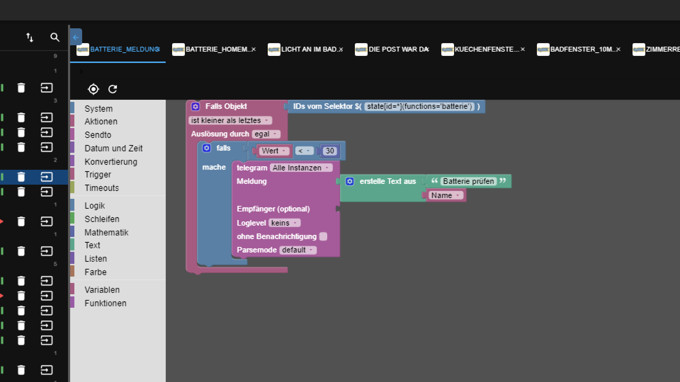This screenshot has width=680, height=382.
Task: Open 'ist kleiner als letztes' dropdown
Action: (x=230, y=121)
